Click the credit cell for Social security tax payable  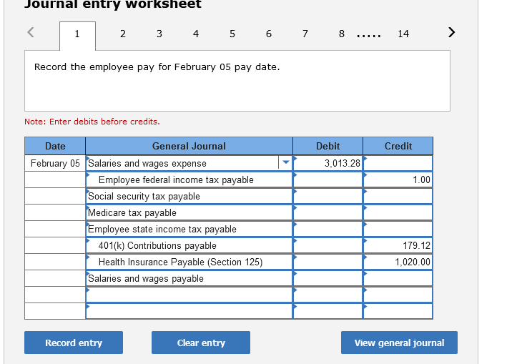(x=398, y=196)
